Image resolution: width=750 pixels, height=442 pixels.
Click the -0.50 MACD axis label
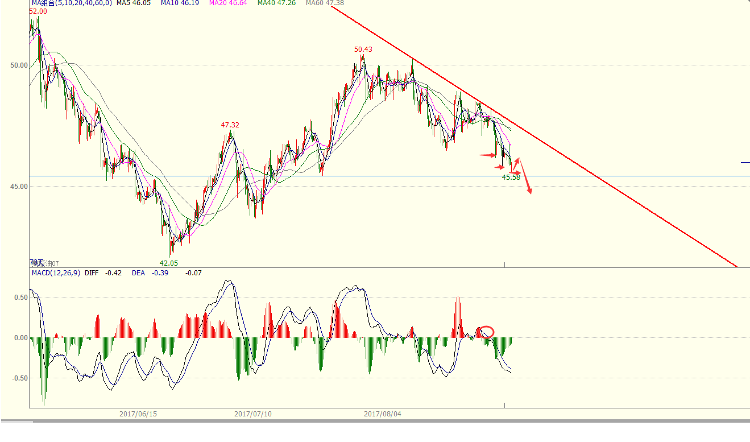click(19, 378)
